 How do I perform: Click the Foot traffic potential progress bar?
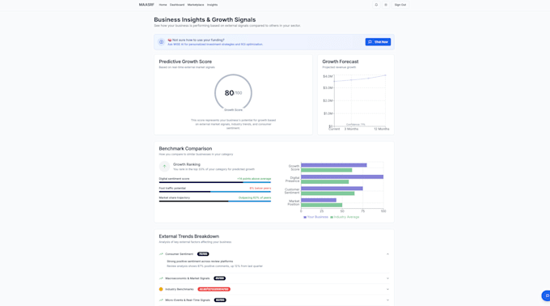(x=215, y=192)
